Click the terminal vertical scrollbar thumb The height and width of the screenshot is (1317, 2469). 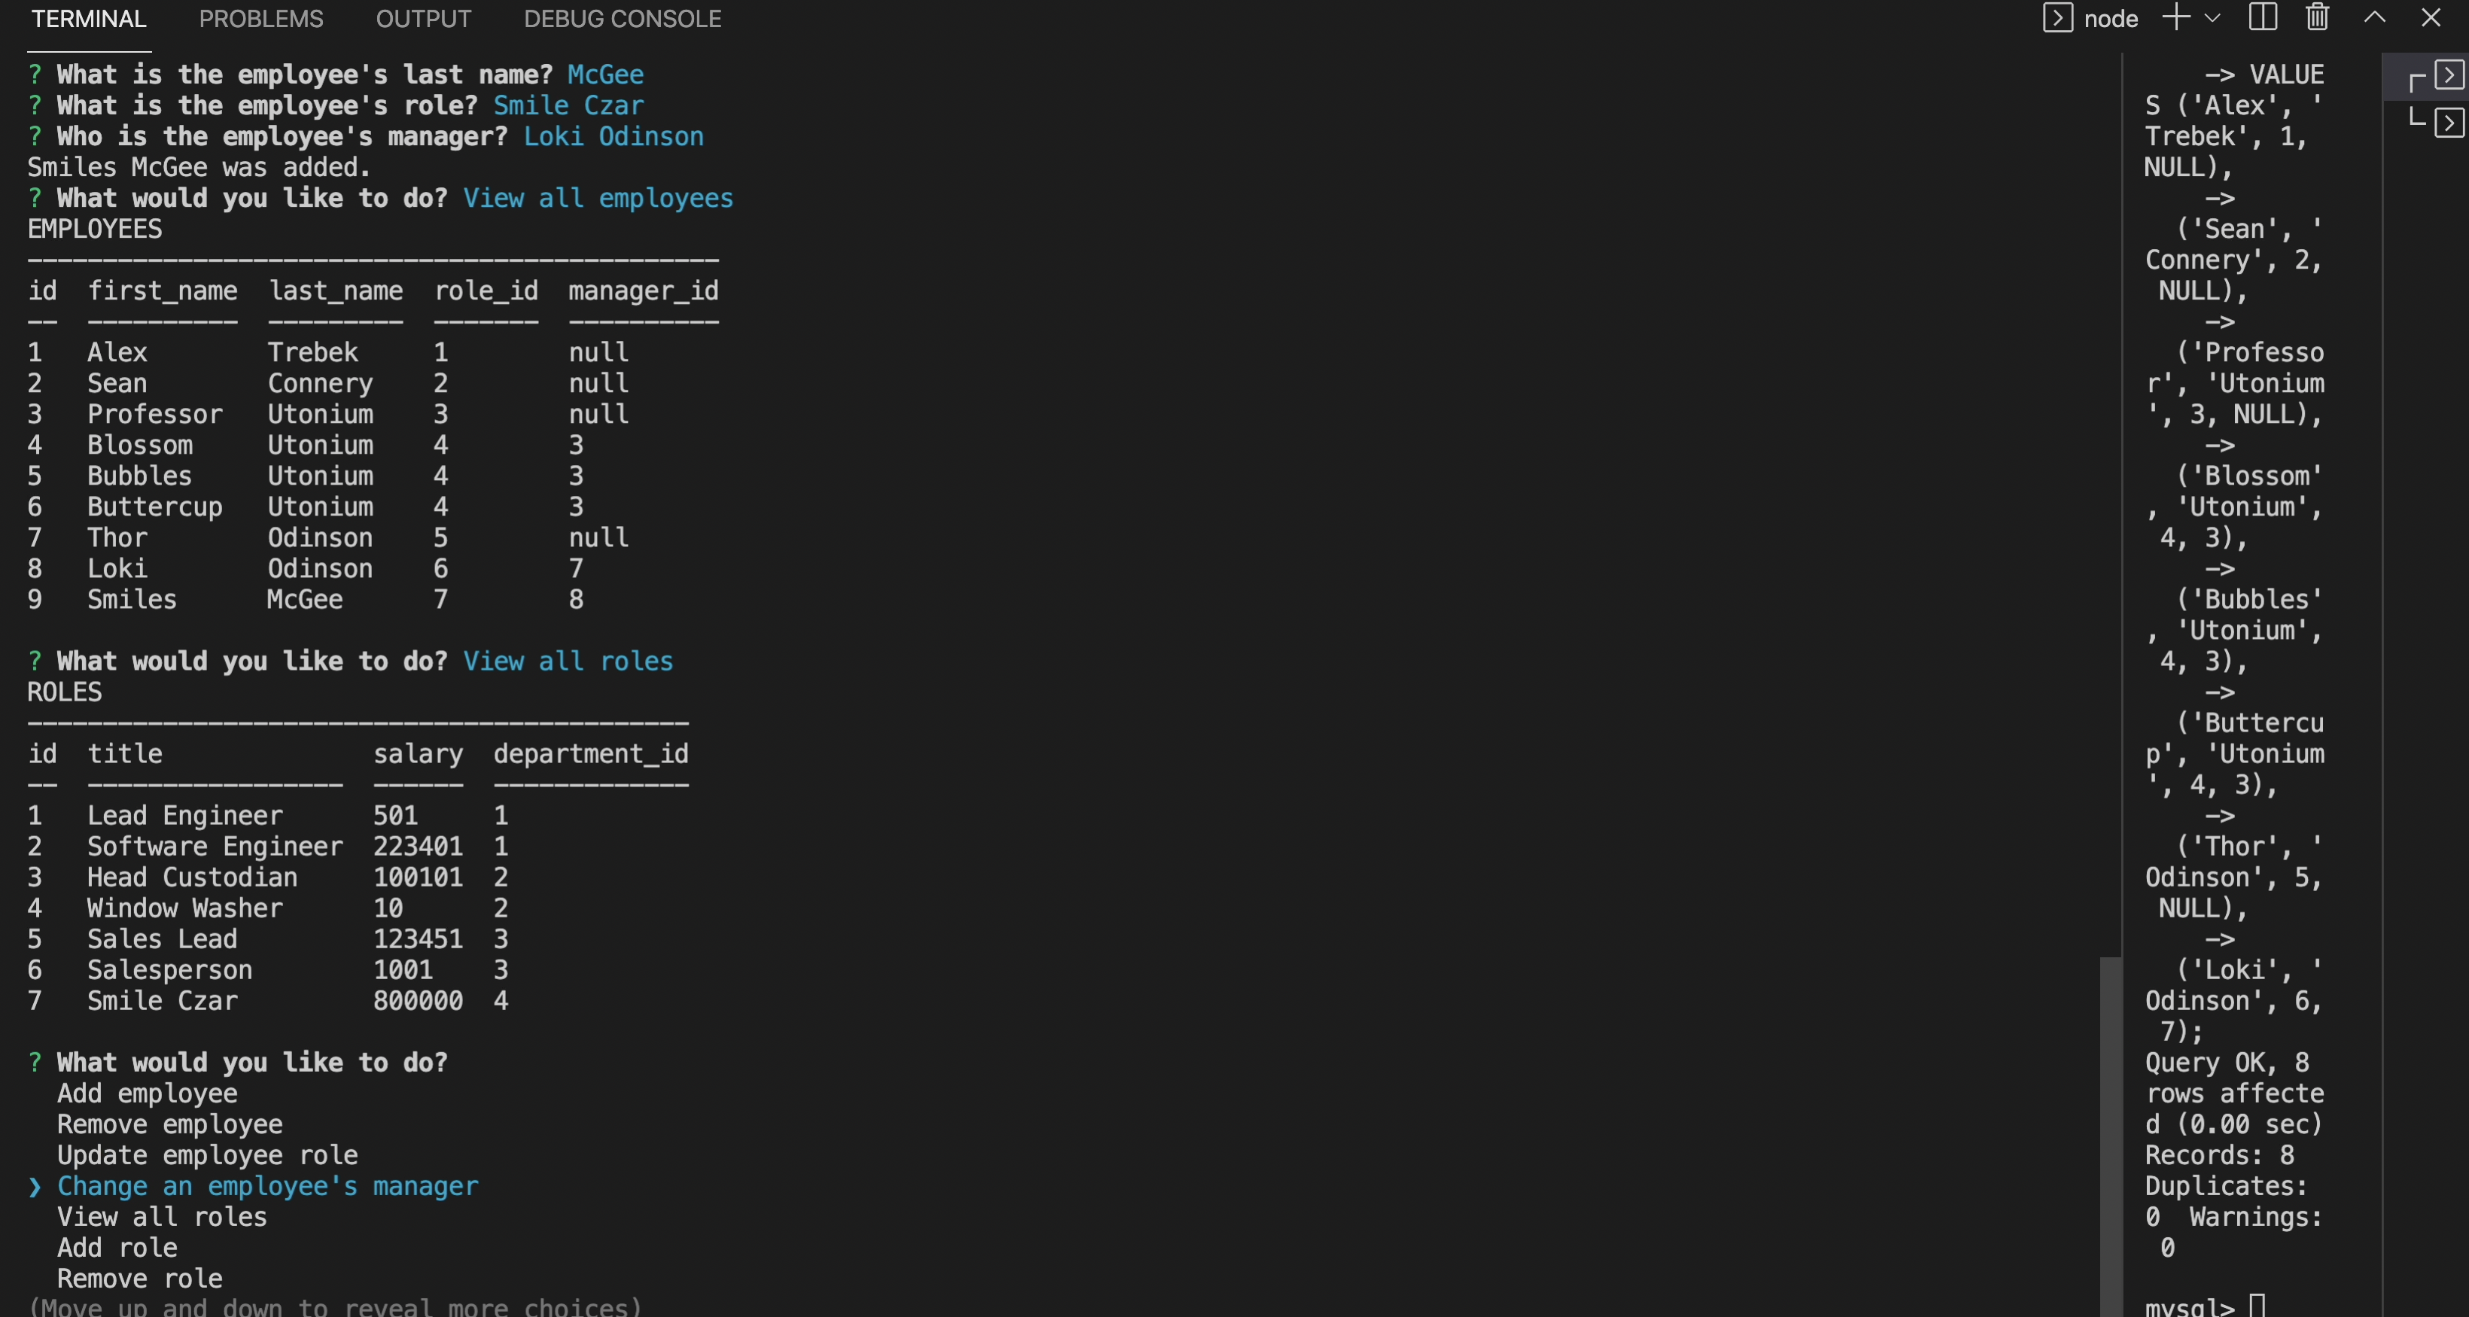pos(2110,1136)
